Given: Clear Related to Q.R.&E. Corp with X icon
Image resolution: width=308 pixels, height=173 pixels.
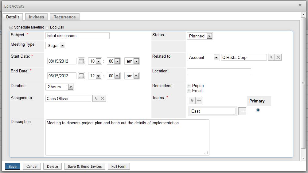Looking at the screenshot, I should tap(278, 57).
